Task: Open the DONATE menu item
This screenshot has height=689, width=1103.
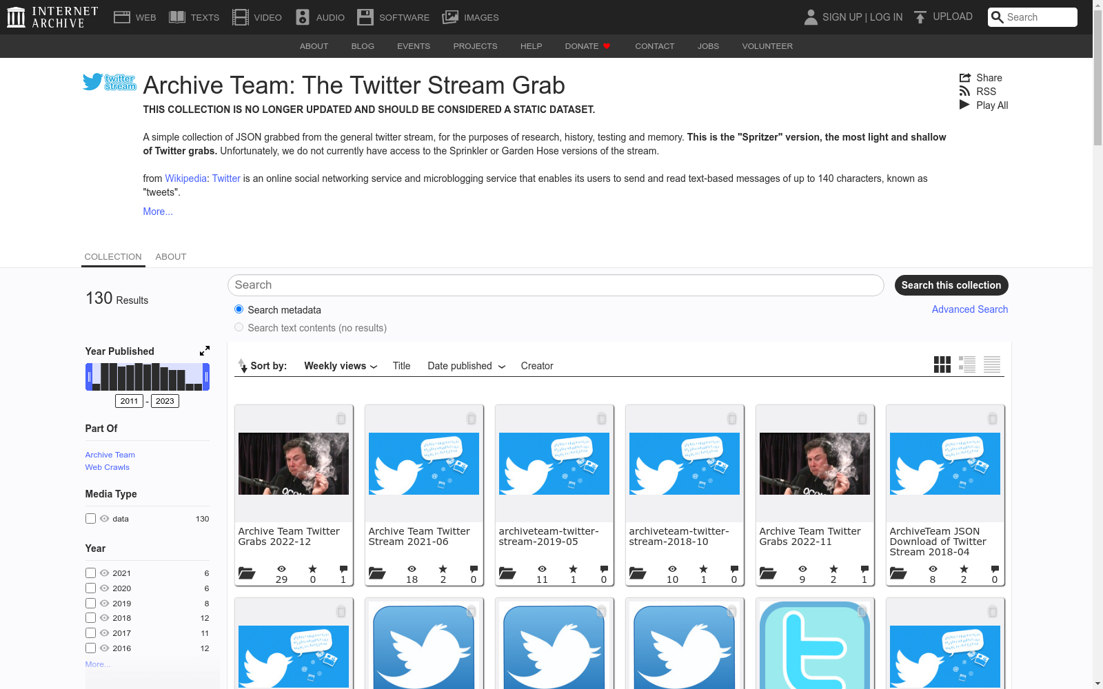Action: point(587,46)
